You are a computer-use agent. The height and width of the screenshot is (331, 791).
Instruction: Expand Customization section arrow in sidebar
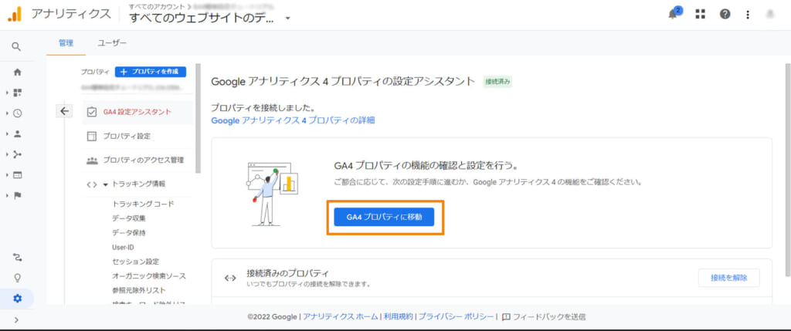point(7,93)
